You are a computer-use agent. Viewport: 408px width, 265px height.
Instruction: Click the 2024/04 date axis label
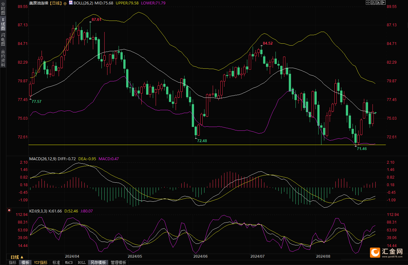72,256
